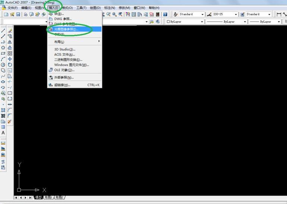Click the Plot printer icon

pos(26,14)
